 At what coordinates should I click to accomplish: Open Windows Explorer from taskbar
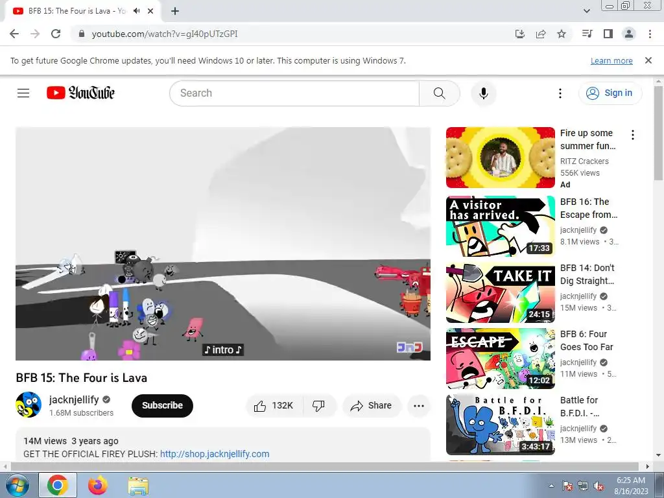(x=138, y=485)
